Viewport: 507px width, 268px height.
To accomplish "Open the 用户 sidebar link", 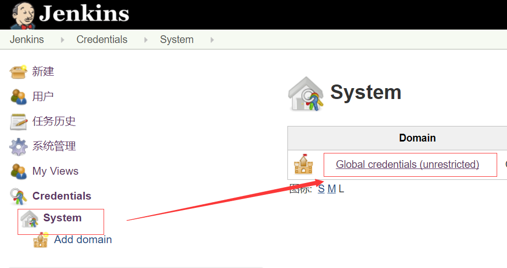I will (42, 96).
